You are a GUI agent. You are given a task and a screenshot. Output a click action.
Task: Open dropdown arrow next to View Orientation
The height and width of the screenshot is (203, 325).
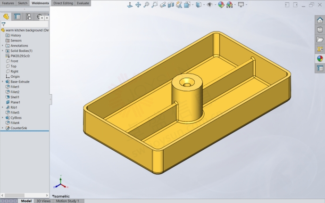(x=193, y=5)
